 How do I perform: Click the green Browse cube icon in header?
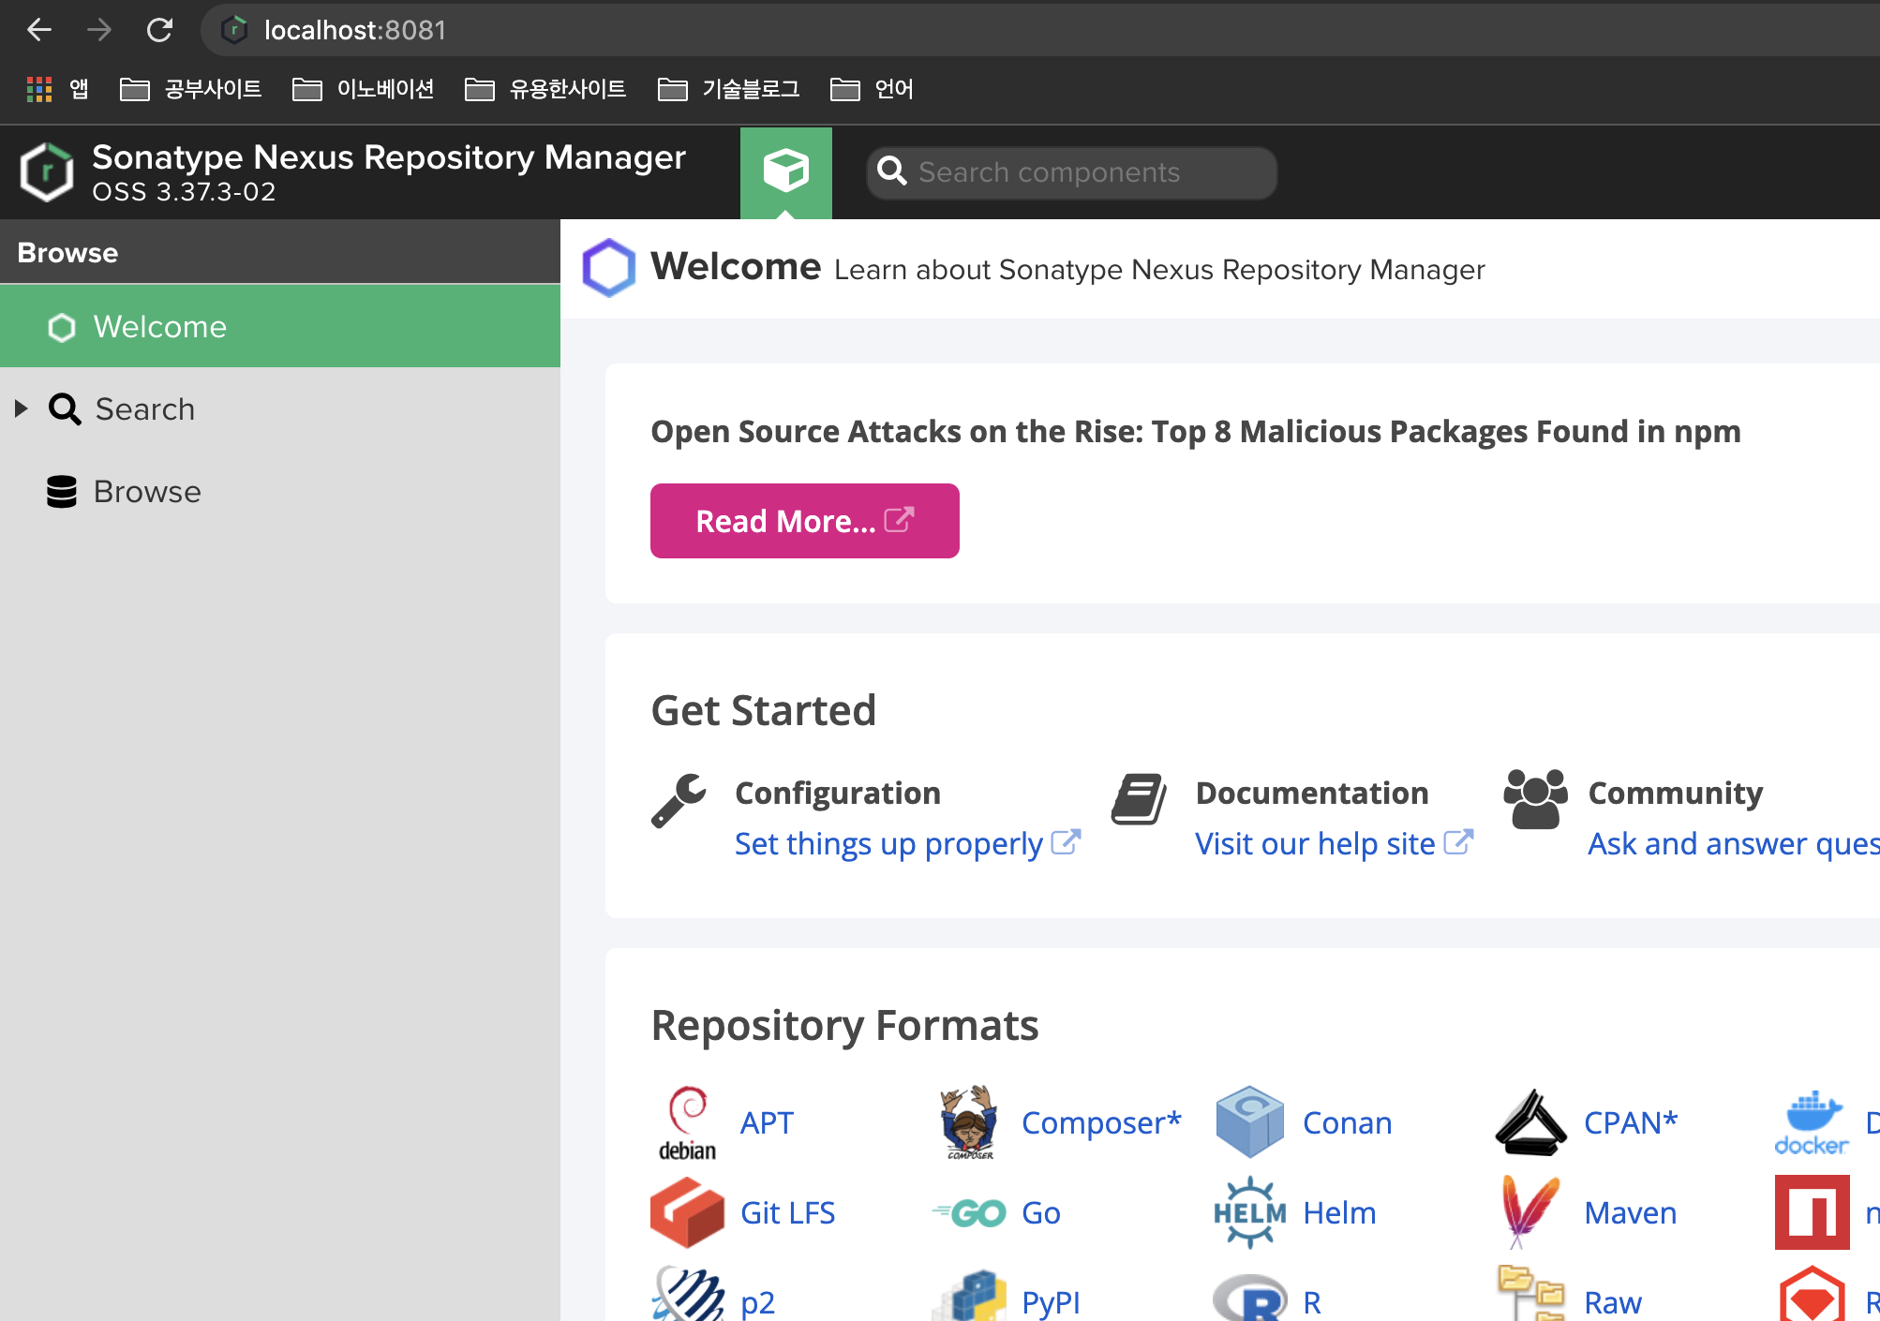[x=785, y=171]
